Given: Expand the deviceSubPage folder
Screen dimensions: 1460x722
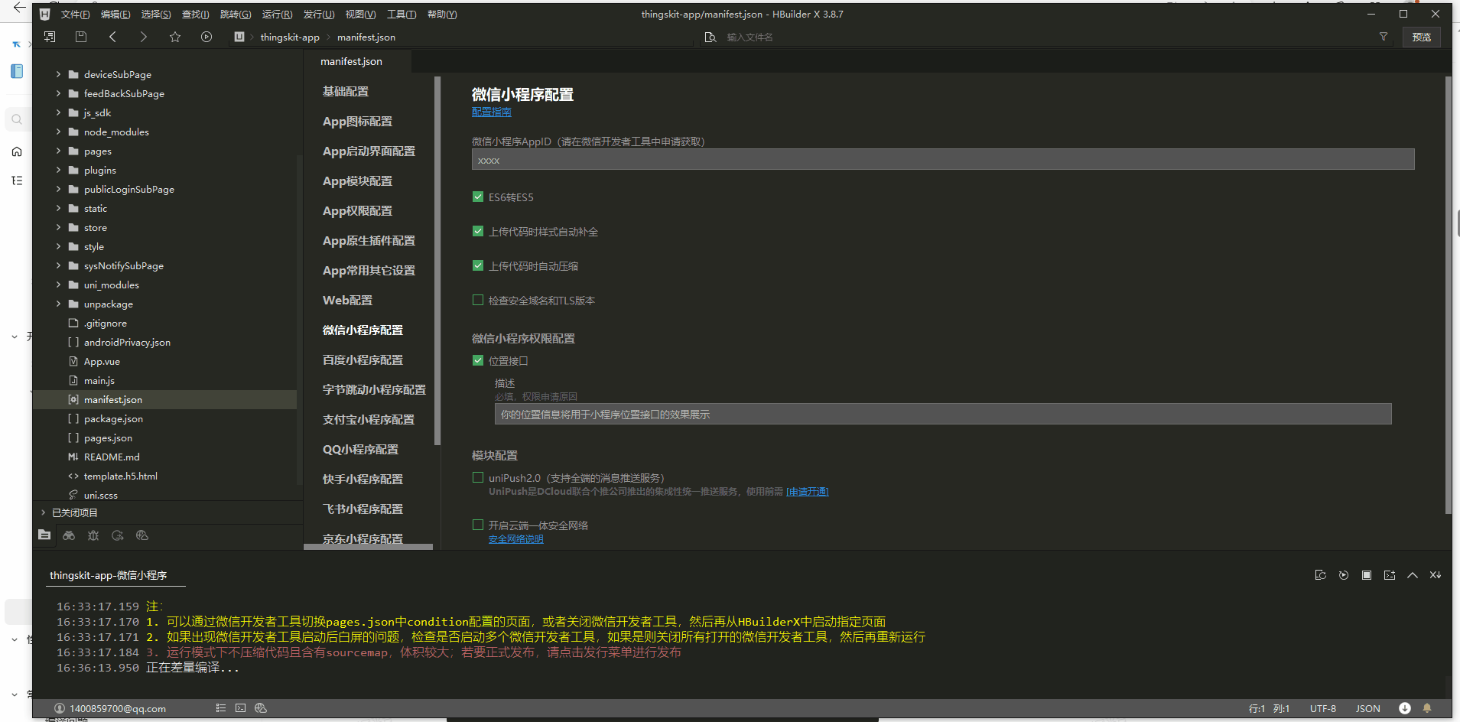Looking at the screenshot, I should (x=58, y=74).
